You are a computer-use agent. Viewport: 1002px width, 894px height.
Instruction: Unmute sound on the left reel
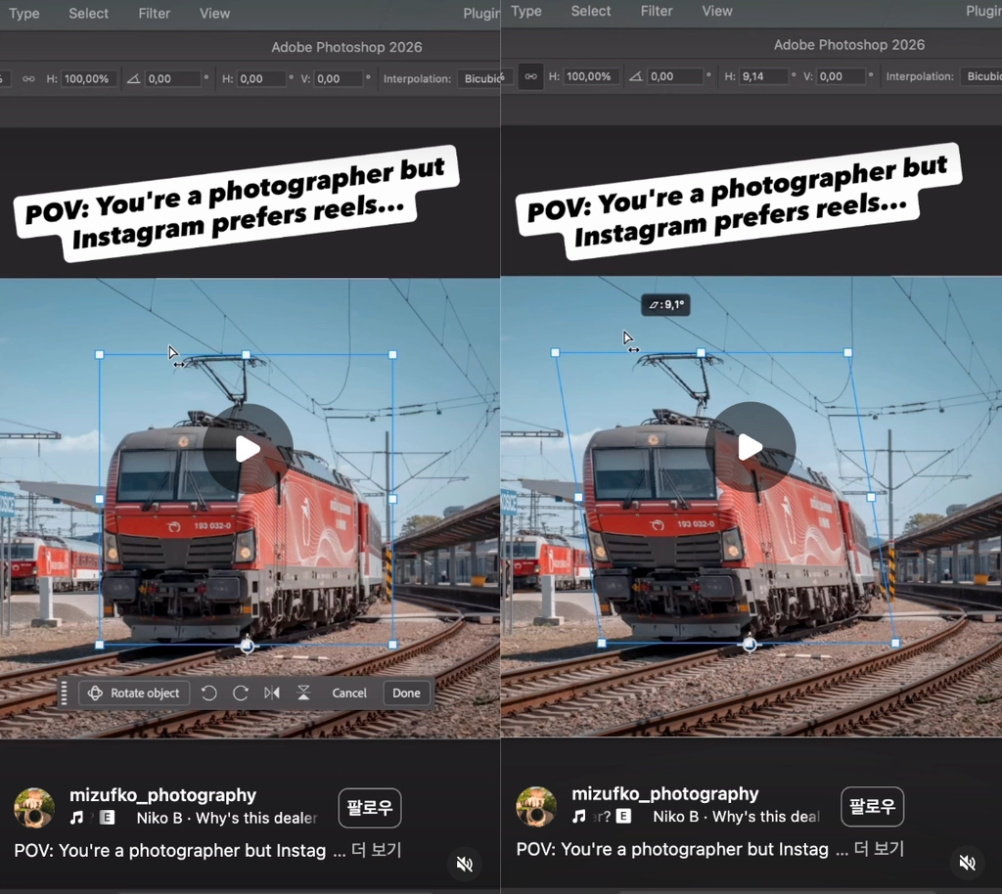pos(465,864)
